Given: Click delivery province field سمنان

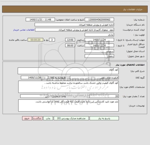Looking at the screenshot, I should [99, 51].
